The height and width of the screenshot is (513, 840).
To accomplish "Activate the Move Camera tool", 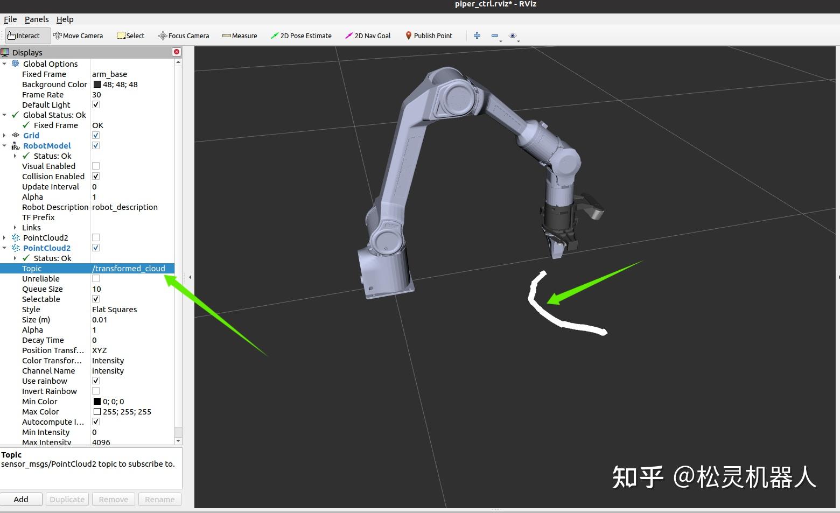I will [x=79, y=36].
